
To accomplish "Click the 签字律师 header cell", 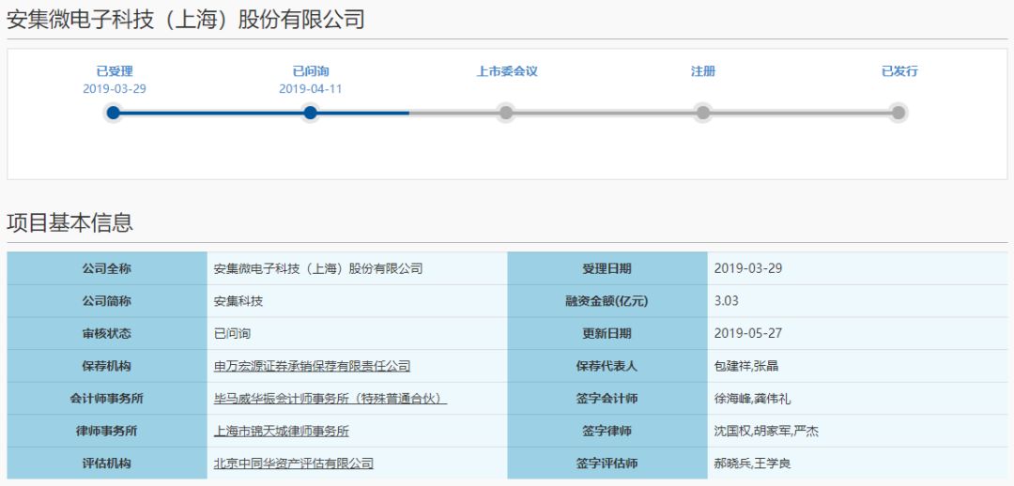I will click(x=607, y=431).
